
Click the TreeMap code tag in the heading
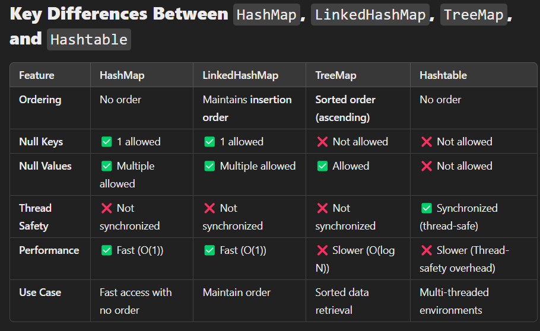(x=474, y=15)
